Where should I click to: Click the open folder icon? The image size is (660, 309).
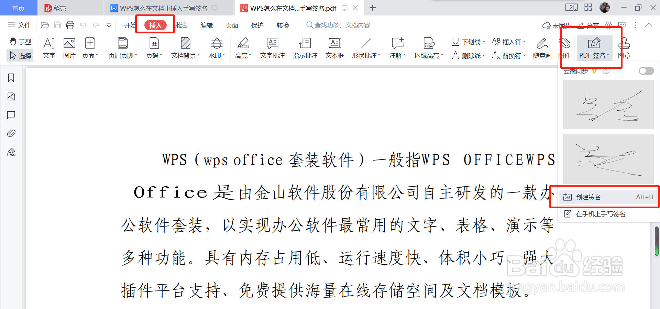click(x=45, y=25)
